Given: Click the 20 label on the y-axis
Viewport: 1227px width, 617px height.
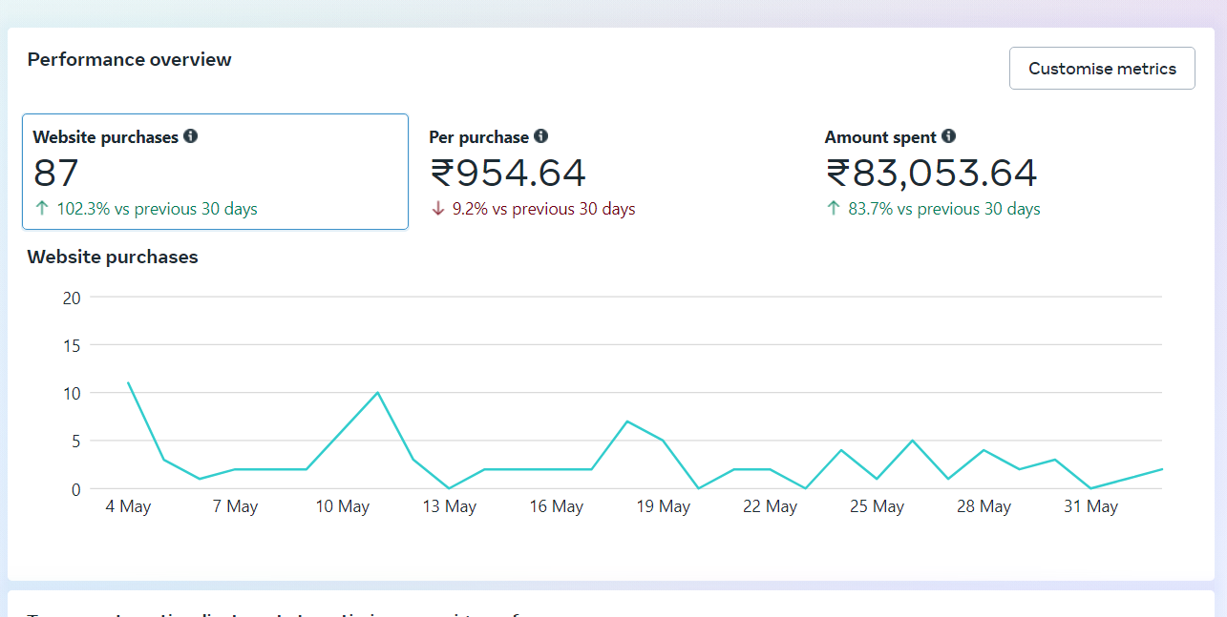Looking at the screenshot, I should 72,298.
